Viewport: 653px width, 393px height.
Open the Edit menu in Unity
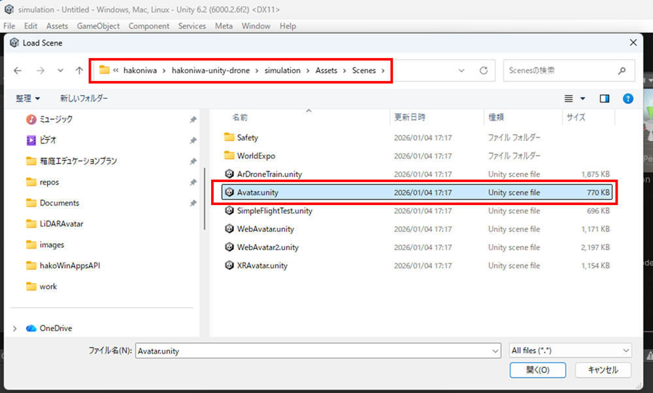pyautogui.click(x=31, y=25)
